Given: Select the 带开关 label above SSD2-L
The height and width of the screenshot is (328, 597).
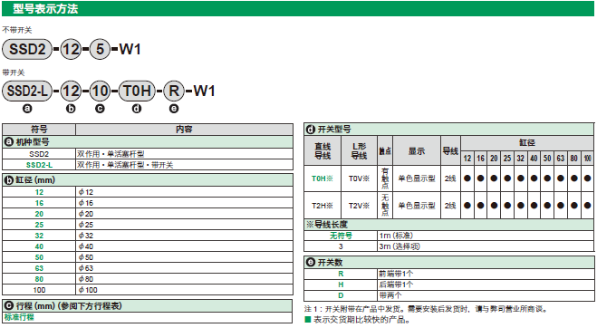Looking at the screenshot, I should click(14, 72).
